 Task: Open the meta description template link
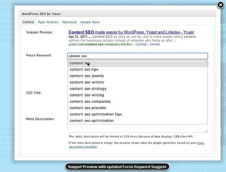pyautogui.click(x=136, y=145)
